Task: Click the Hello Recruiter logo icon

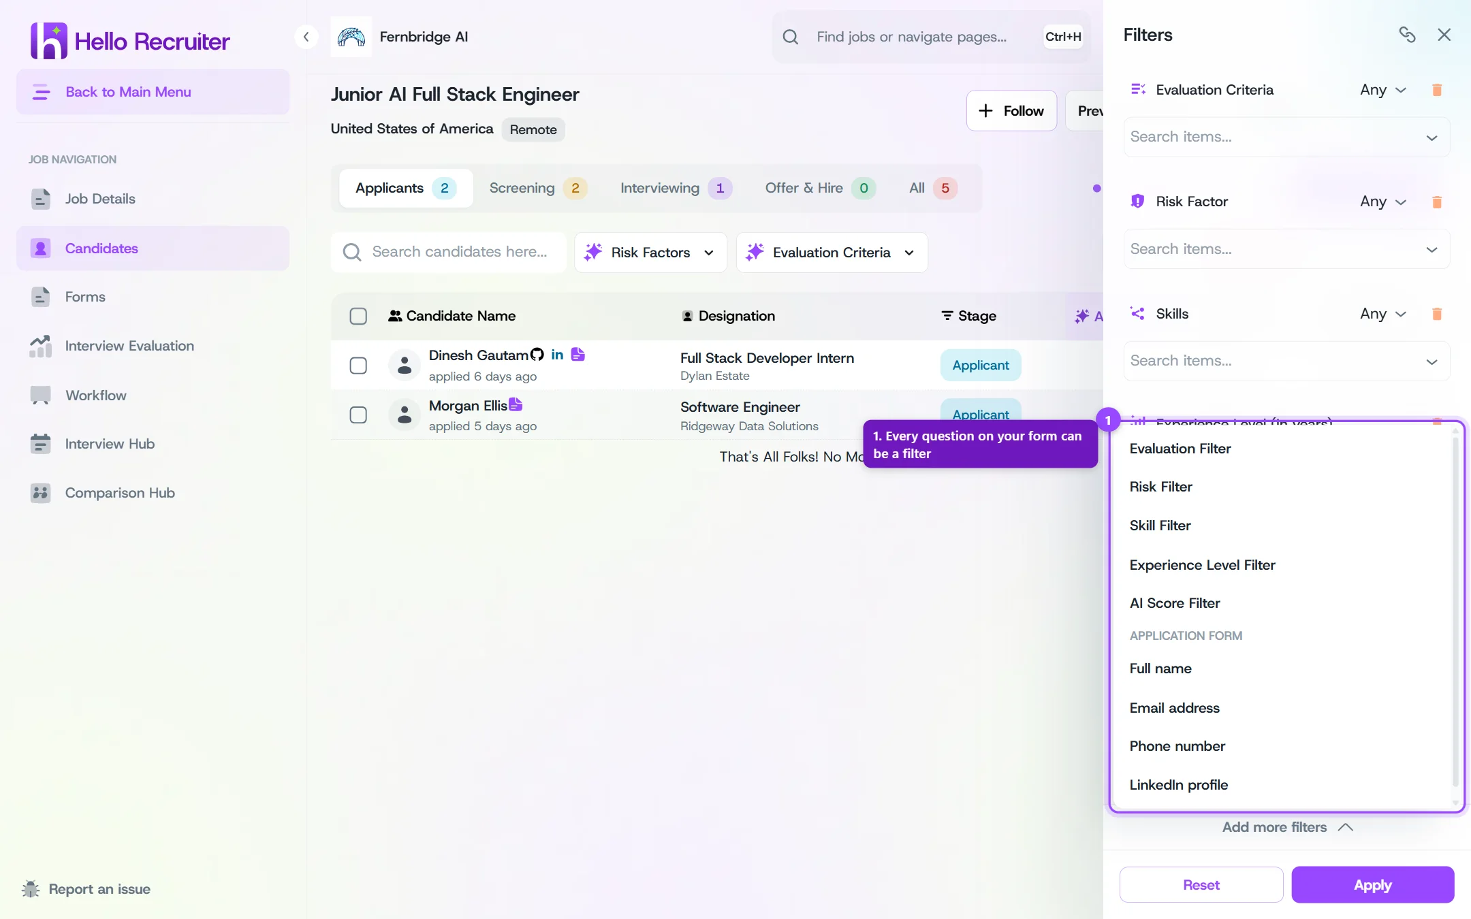Action: (x=48, y=41)
